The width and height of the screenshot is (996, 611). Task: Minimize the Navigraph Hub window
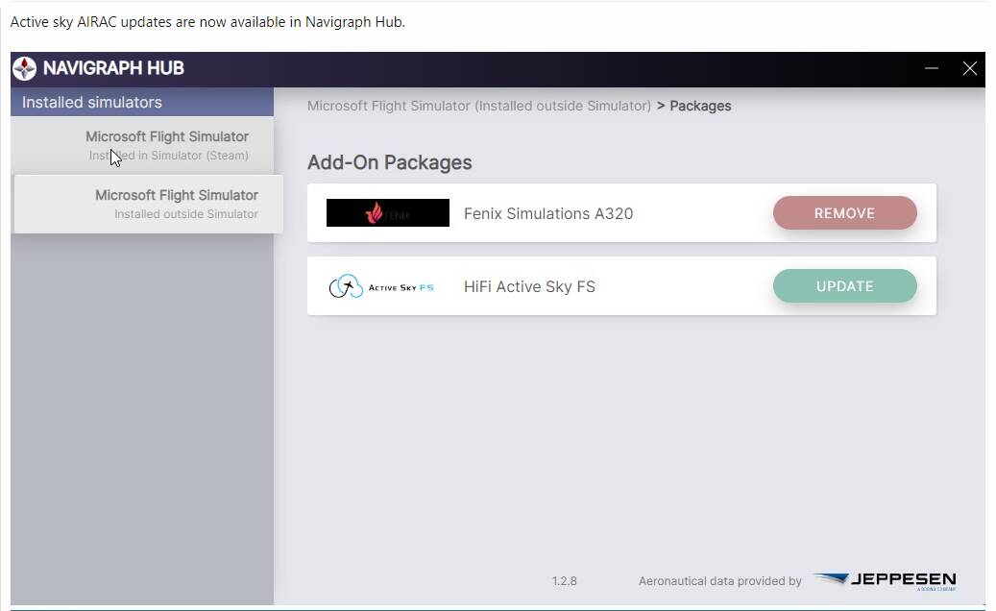[932, 68]
